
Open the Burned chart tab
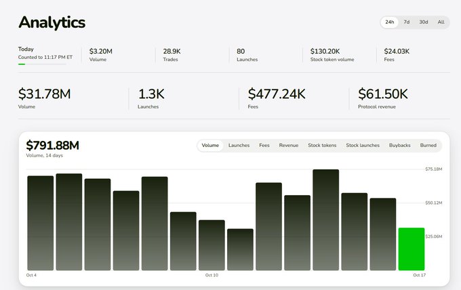pyautogui.click(x=428, y=146)
